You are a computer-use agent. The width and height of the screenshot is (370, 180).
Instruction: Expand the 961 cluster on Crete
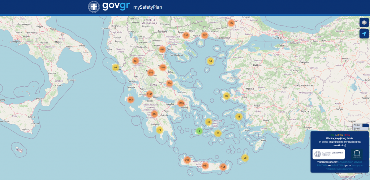coord(205,166)
